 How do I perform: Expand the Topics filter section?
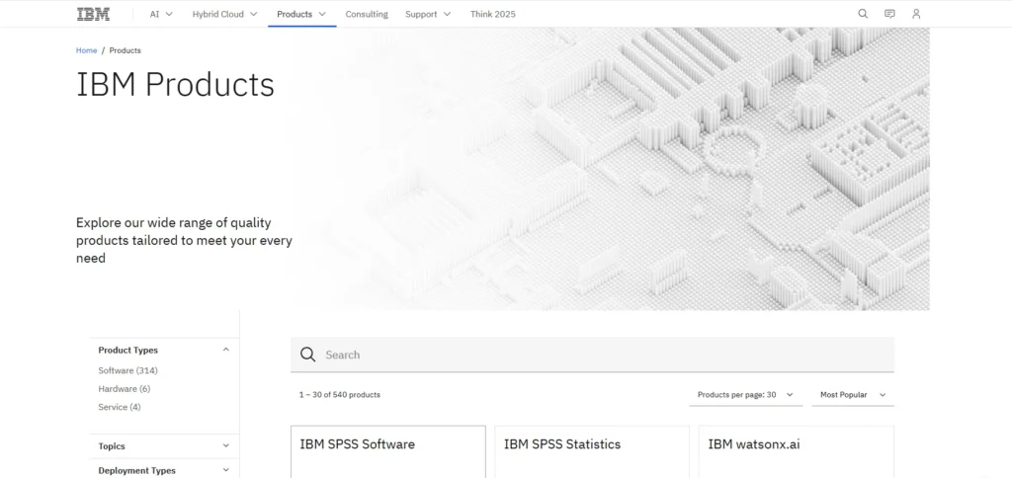164,445
